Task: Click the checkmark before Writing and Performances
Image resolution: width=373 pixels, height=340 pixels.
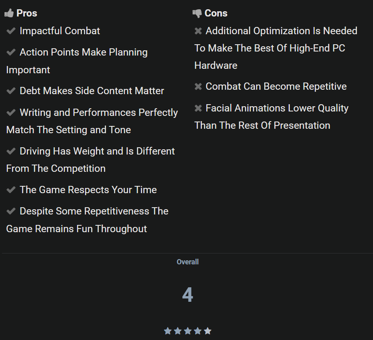Action: pyautogui.click(x=11, y=113)
